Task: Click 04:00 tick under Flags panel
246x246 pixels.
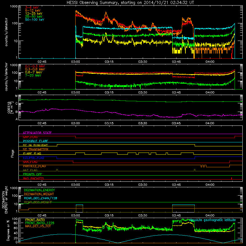Action: tap(210, 185)
